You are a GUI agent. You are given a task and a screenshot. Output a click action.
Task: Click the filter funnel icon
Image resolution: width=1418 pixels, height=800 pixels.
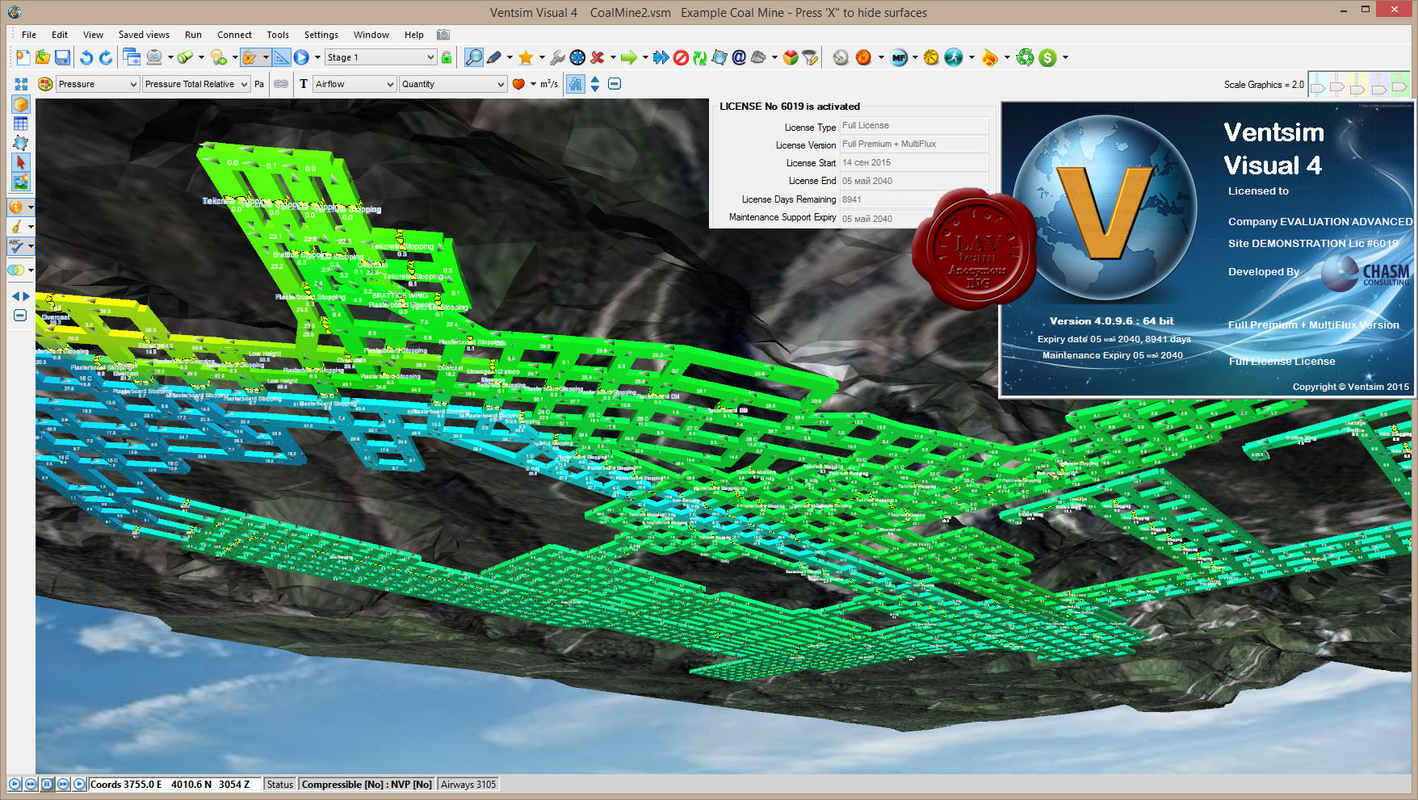tap(810, 57)
